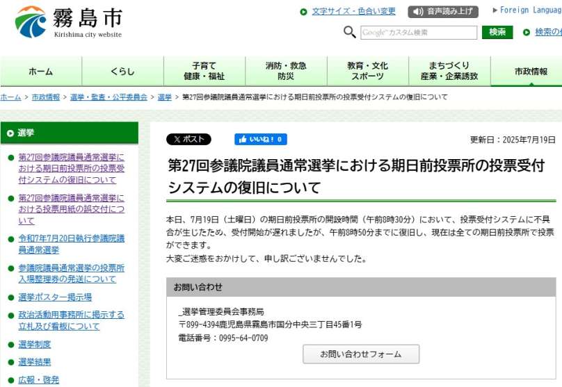Click the speaker audio read-aloud button
The width and height of the screenshot is (562, 387).
point(443,11)
